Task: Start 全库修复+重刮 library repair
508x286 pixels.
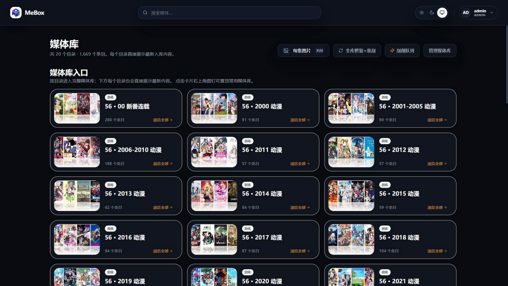Action: 357,51
